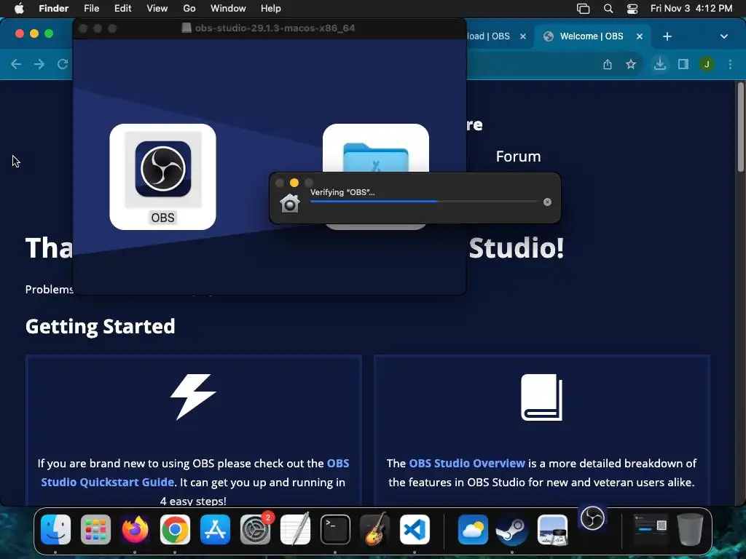Click the Forum link on OBS page

[x=518, y=156]
